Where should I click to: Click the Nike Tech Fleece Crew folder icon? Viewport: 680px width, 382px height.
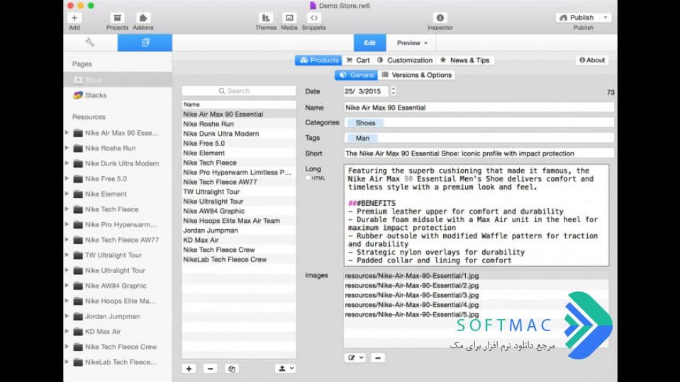[78, 347]
